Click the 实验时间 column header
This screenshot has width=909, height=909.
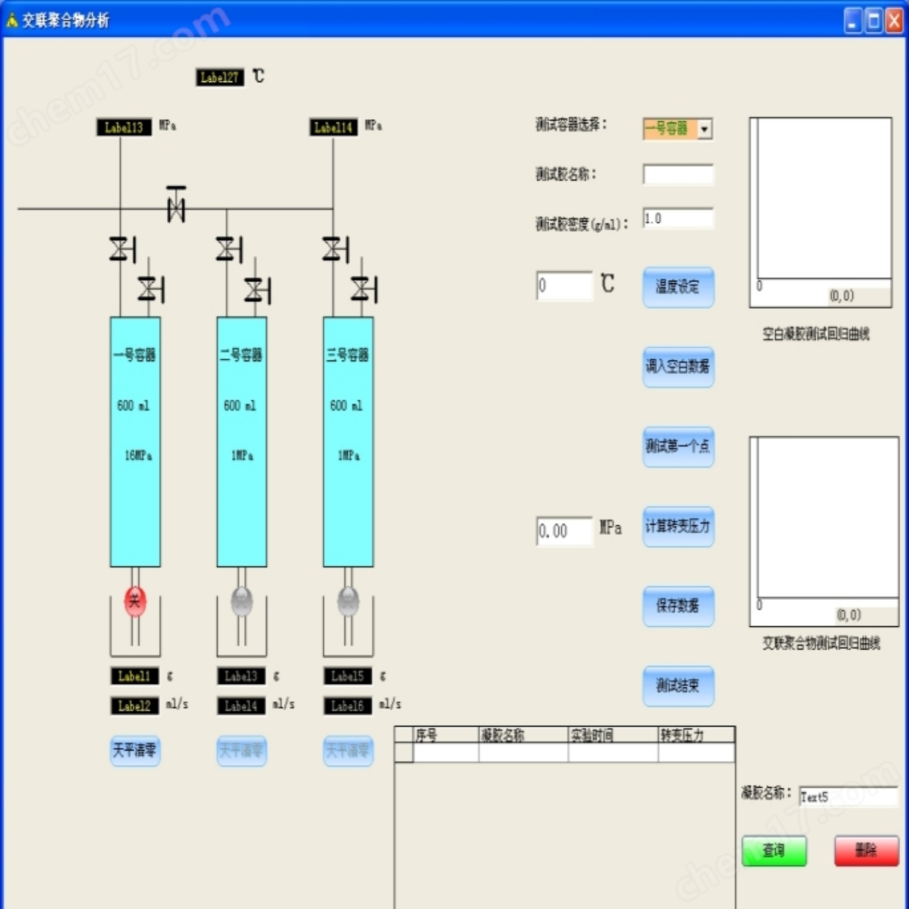pyautogui.click(x=613, y=735)
